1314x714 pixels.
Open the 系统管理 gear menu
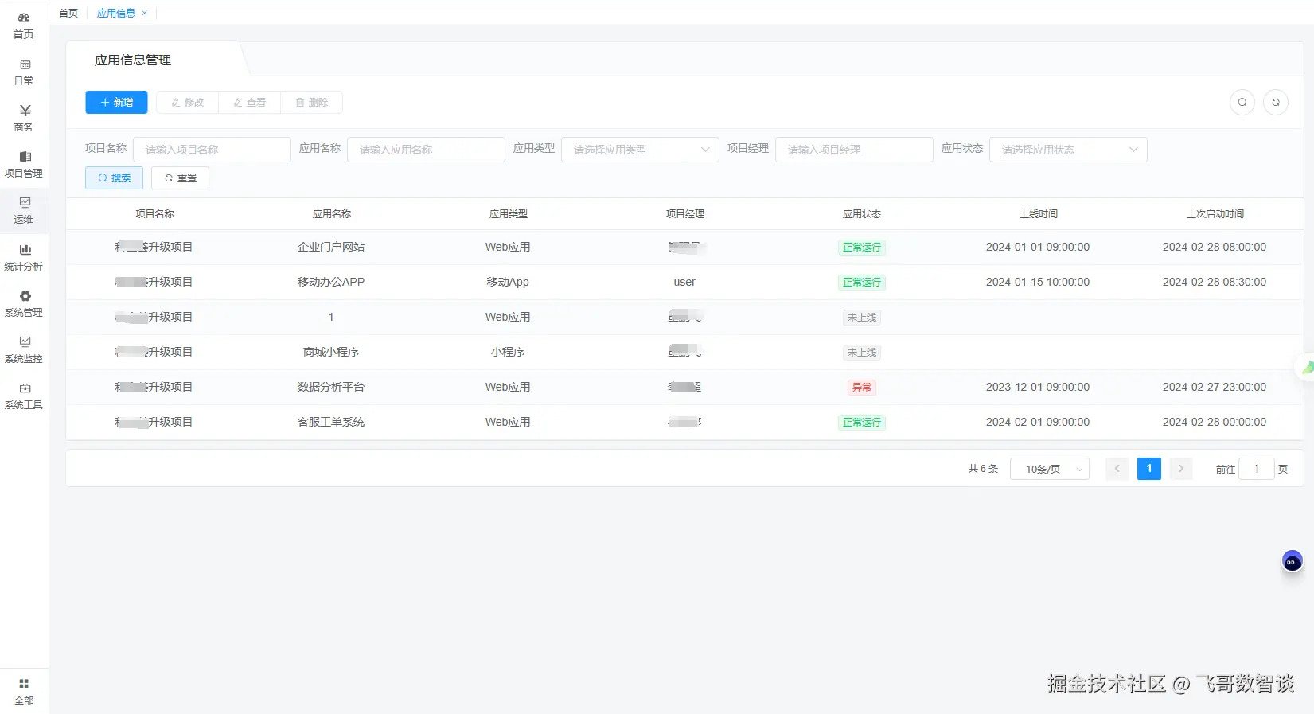point(24,303)
